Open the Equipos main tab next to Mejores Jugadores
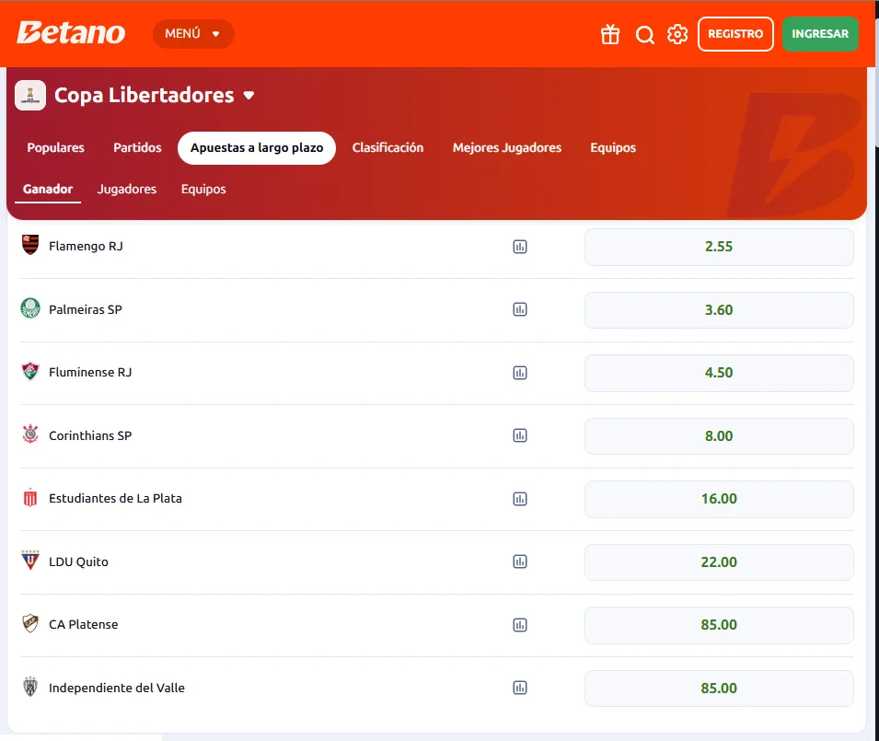Screen dimensions: 879x741 tap(613, 148)
